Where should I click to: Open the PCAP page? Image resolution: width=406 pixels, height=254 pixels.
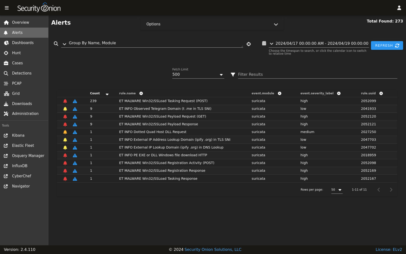pyautogui.click(x=24, y=84)
